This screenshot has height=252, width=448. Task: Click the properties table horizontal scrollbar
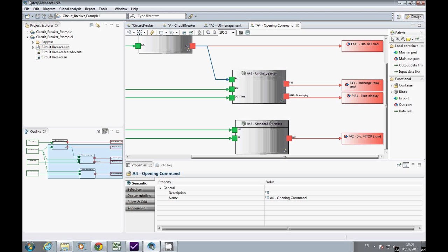pyautogui.click(x=288, y=228)
